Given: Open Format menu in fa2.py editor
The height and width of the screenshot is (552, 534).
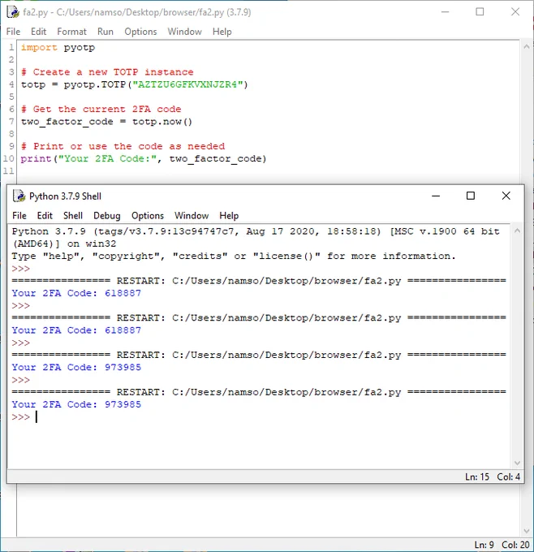Looking at the screenshot, I should [71, 32].
